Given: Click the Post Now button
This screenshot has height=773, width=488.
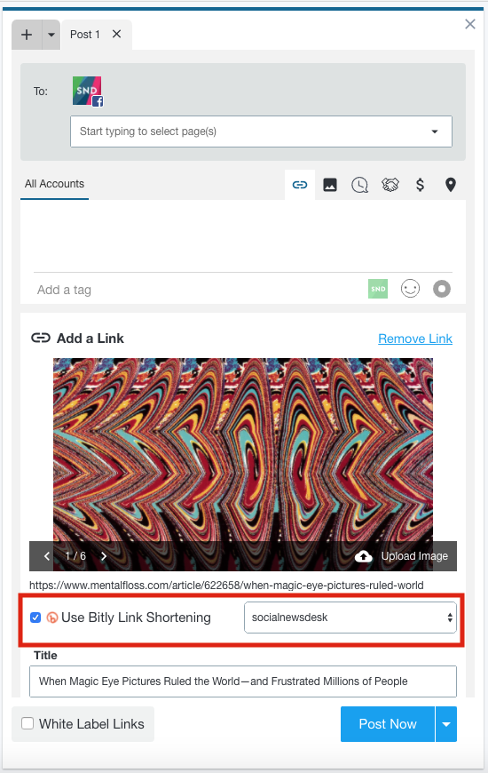Looking at the screenshot, I should pyautogui.click(x=388, y=724).
